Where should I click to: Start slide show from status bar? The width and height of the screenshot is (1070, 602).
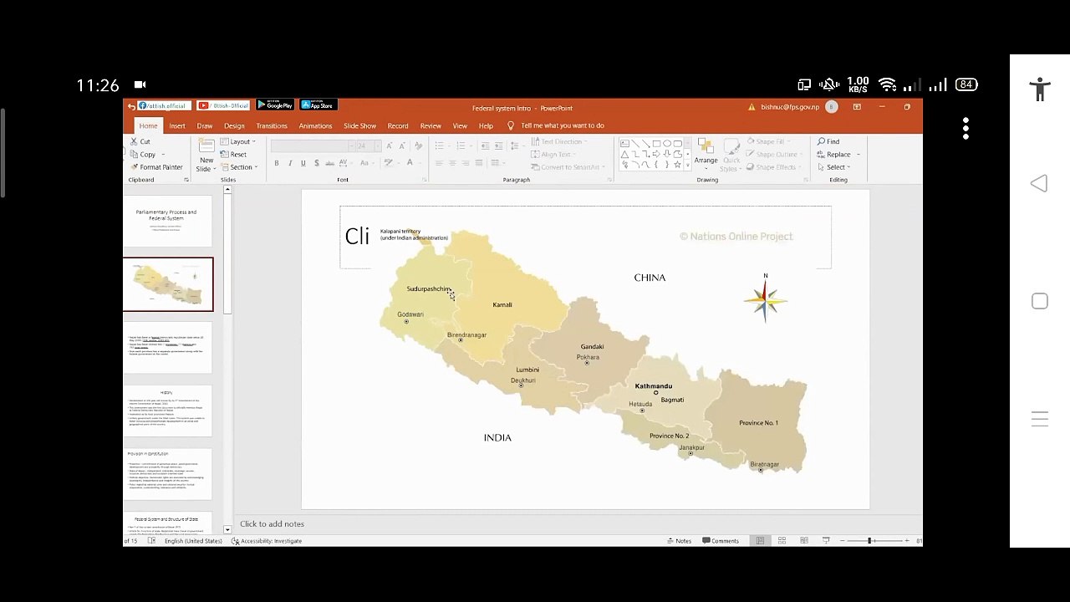click(x=825, y=541)
